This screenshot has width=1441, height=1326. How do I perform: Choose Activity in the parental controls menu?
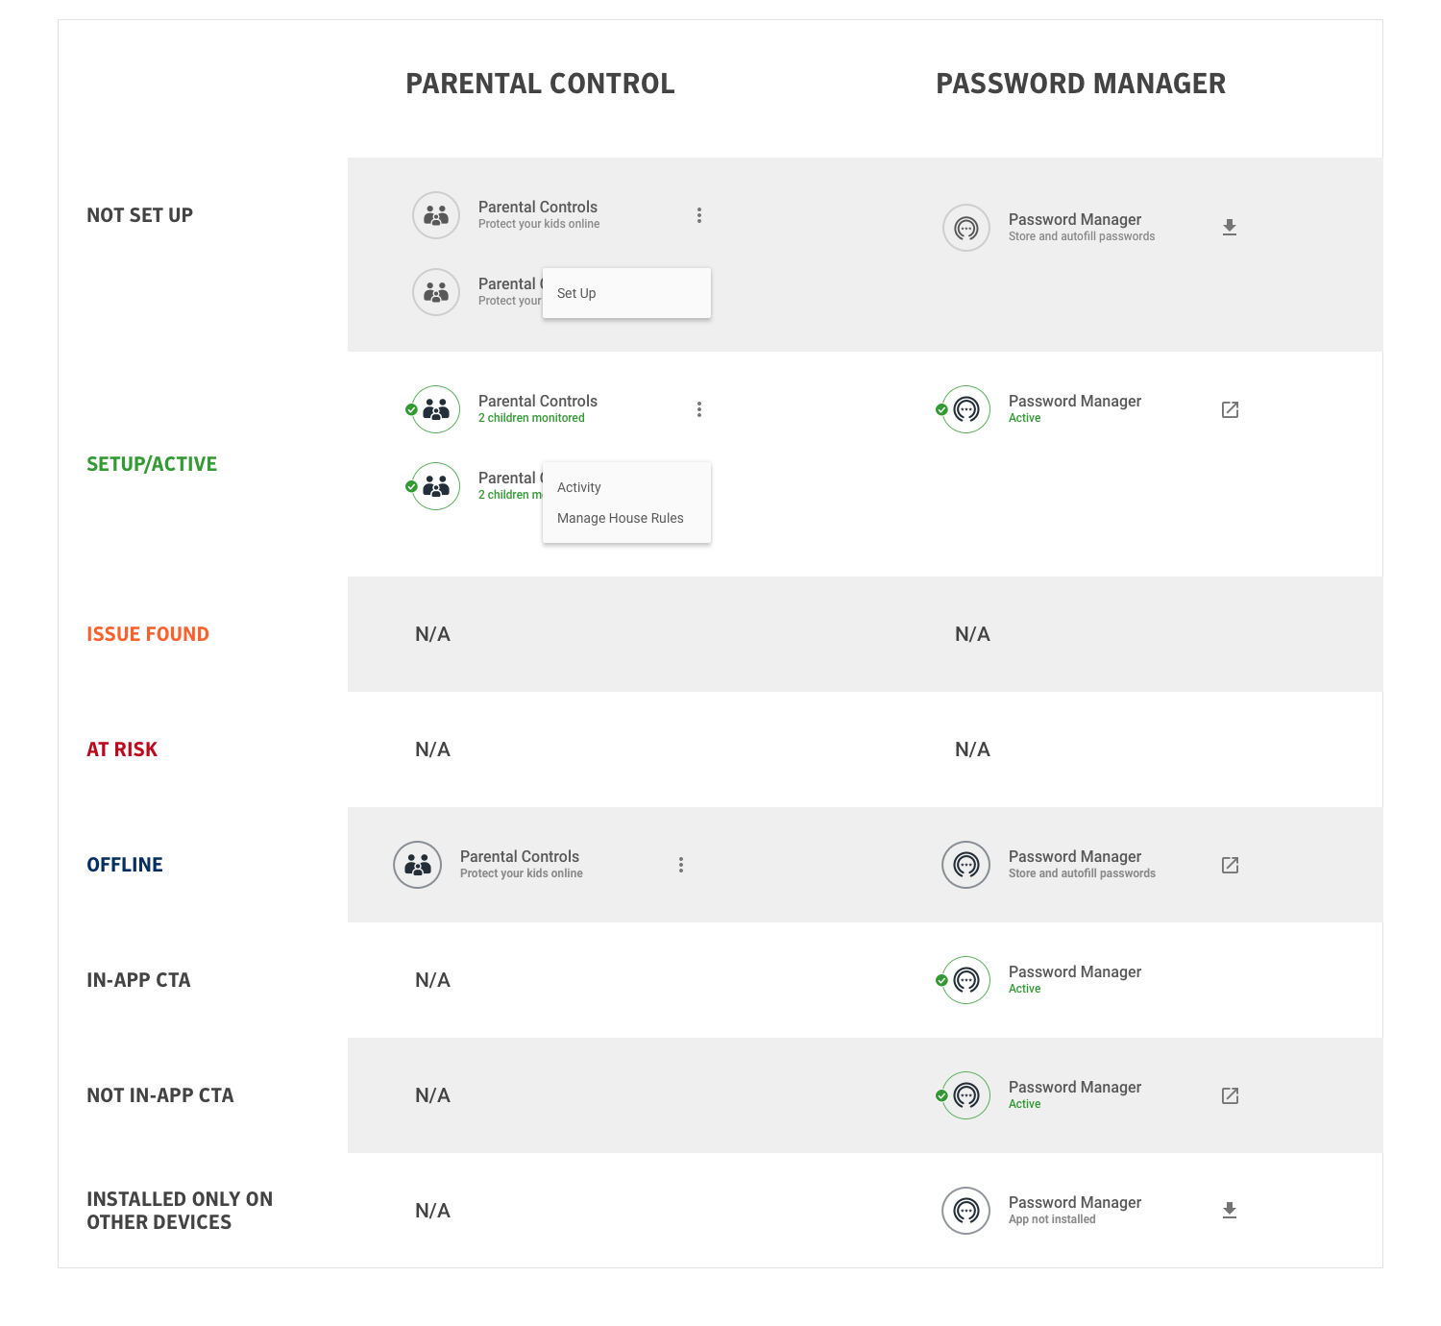[579, 487]
